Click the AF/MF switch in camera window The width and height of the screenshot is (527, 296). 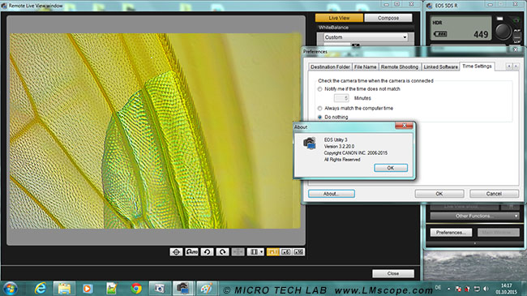517,35
